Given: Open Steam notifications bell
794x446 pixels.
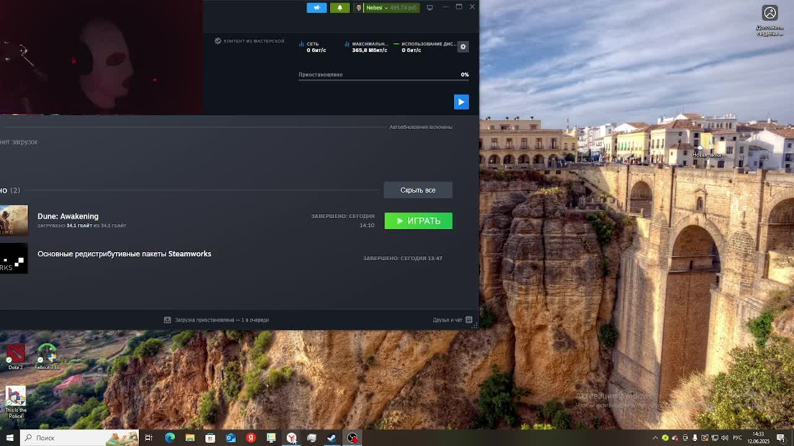Looking at the screenshot, I should click(339, 7).
